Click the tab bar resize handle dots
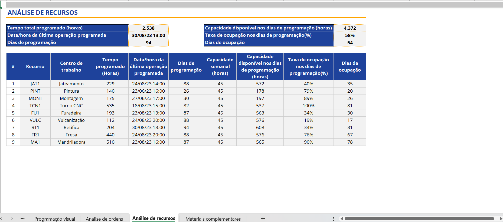 tap(333, 219)
